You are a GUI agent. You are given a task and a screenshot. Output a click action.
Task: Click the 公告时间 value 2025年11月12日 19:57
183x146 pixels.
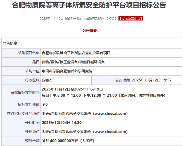pyautogui.click(x=152, y=80)
